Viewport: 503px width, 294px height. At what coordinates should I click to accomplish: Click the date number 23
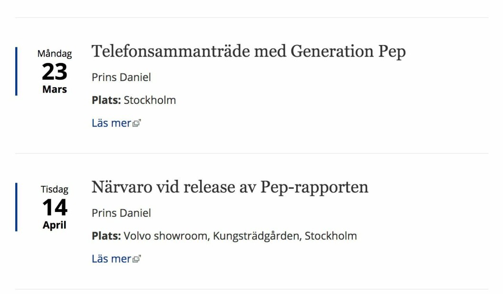55,72
